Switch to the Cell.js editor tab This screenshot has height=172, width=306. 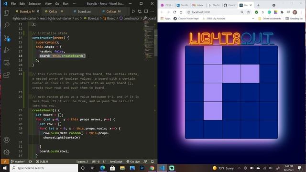(x=54, y=11)
